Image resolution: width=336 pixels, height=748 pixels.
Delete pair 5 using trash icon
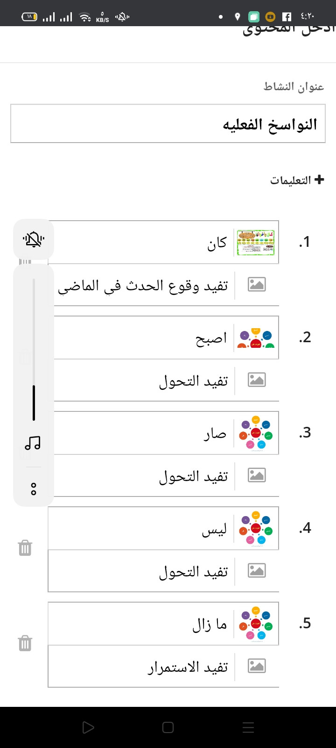click(25, 643)
